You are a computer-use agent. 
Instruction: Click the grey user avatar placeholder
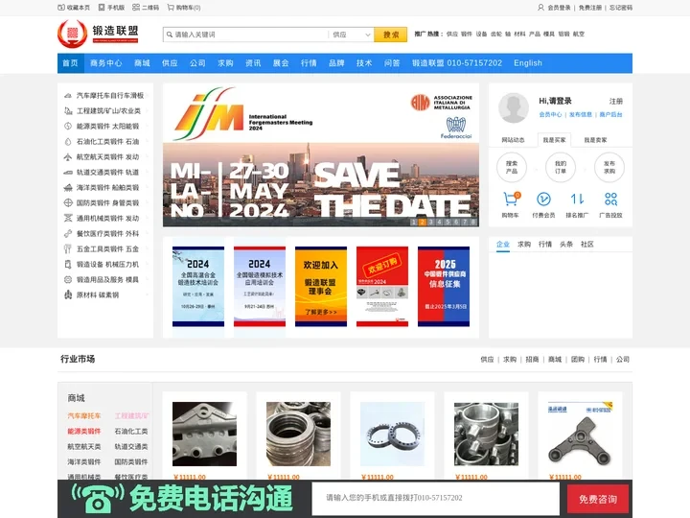coord(513,107)
